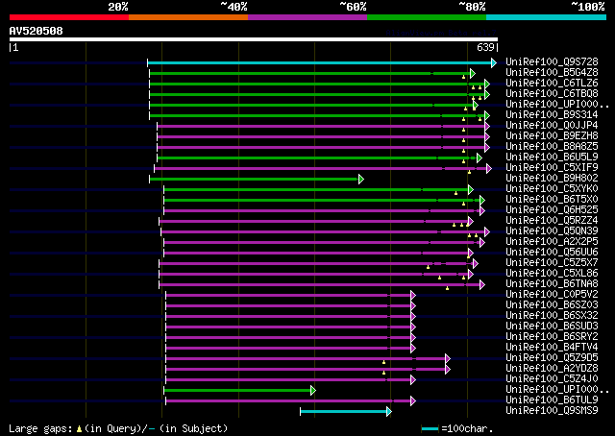
Task: Click the yellow gap marker under B5G4Z8 bar
Action: pos(463,77)
